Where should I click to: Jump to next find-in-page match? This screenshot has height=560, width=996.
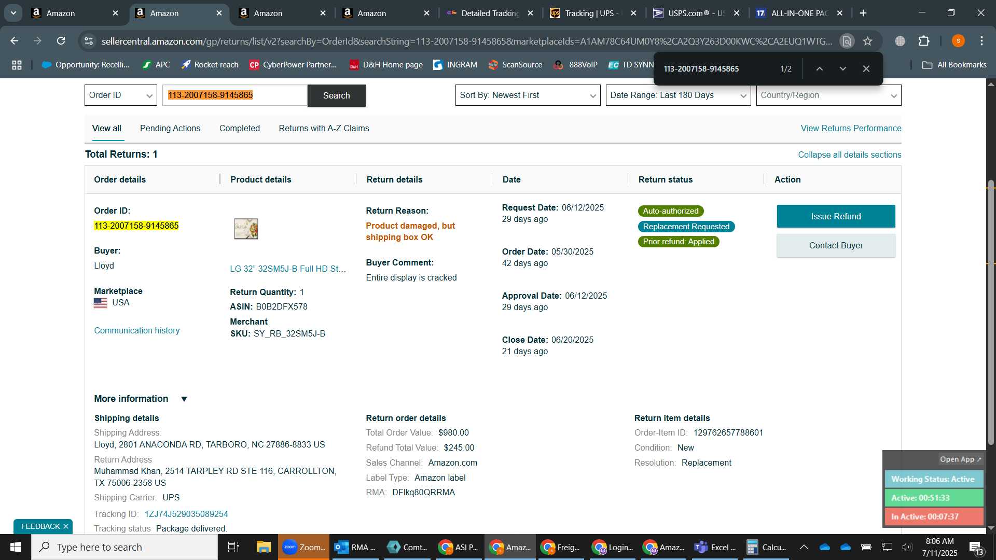pyautogui.click(x=843, y=69)
